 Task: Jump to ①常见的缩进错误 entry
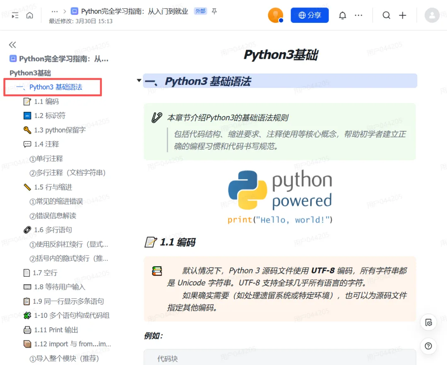click(56, 201)
